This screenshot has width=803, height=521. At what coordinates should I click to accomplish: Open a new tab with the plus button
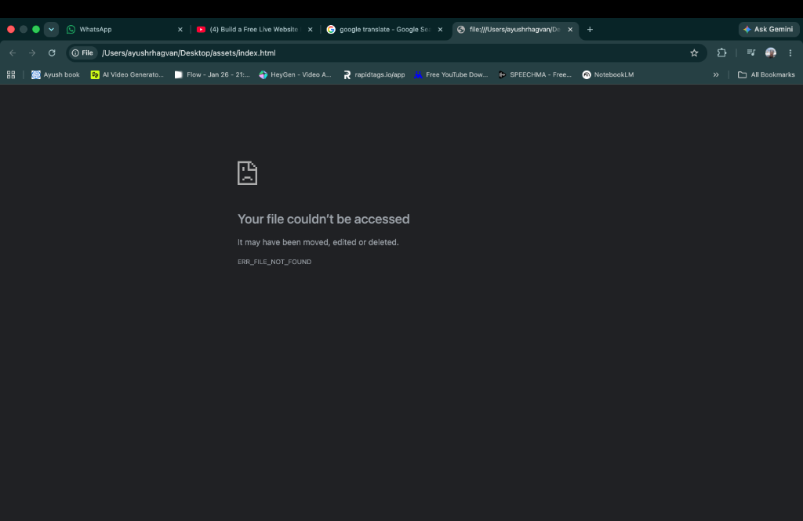click(590, 30)
